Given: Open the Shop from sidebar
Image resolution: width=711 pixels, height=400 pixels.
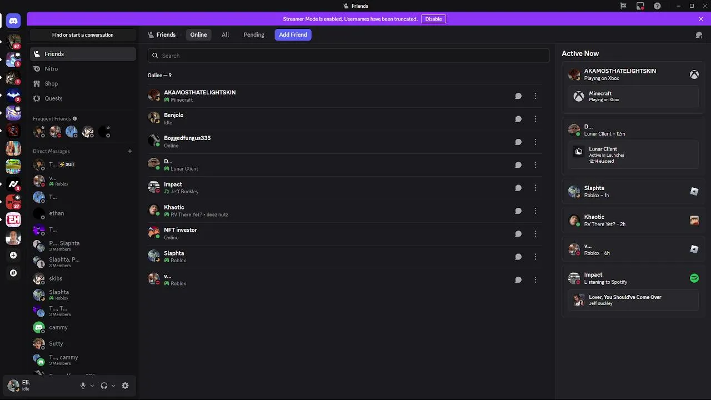Looking at the screenshot, I should point(83,83).
